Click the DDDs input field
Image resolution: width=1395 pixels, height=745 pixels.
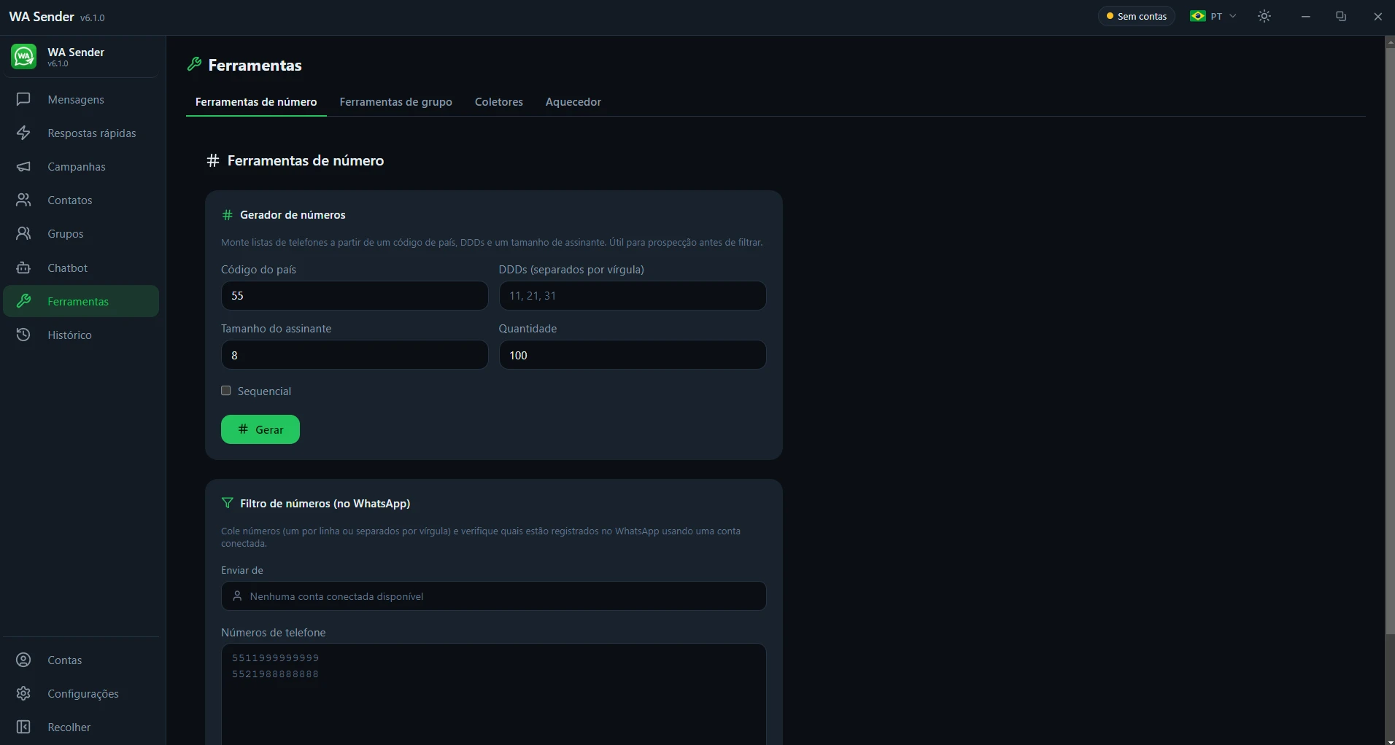tap(633, 296)
